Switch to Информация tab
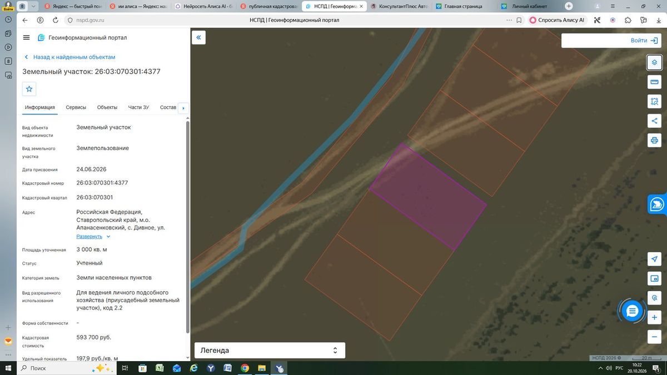The width and height of the screenshot is (667, 375). point(39,107)
